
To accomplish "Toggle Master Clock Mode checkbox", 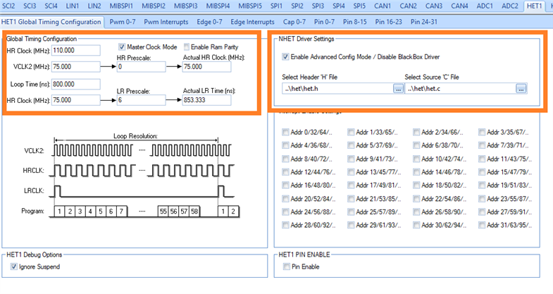I will point(122,47).
